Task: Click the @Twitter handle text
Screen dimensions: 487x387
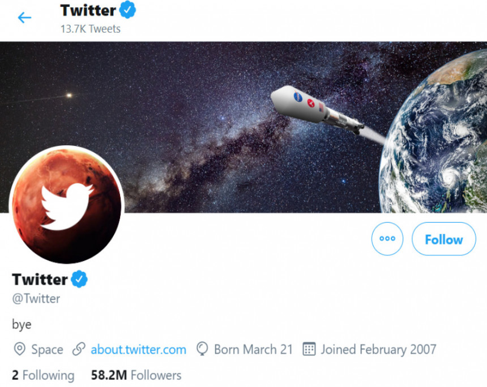Action: (x=36, y=299)
